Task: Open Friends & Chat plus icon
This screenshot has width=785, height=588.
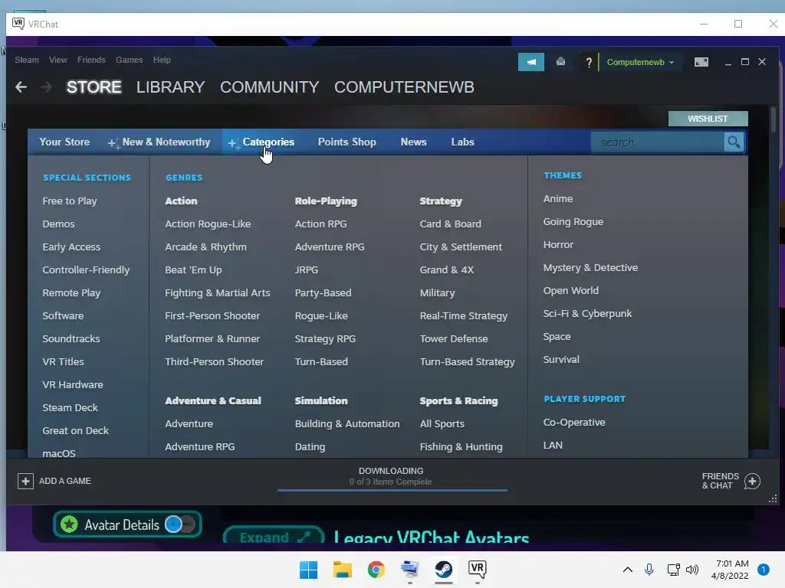Action: 752,481
